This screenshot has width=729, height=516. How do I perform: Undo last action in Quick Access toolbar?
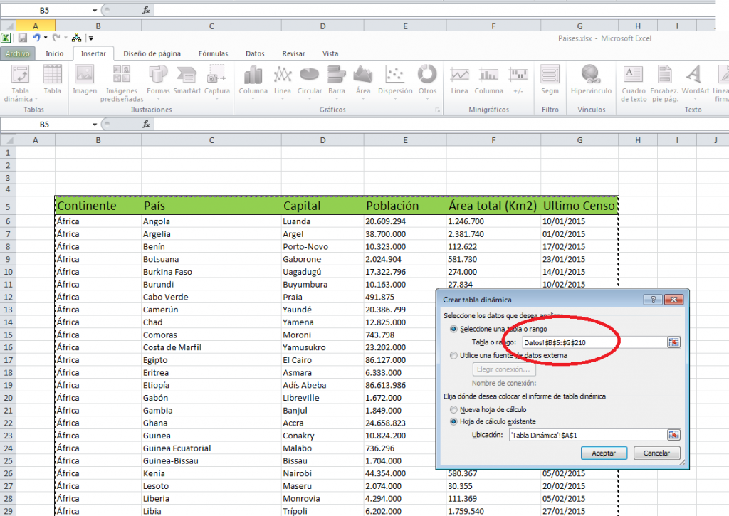36,38
